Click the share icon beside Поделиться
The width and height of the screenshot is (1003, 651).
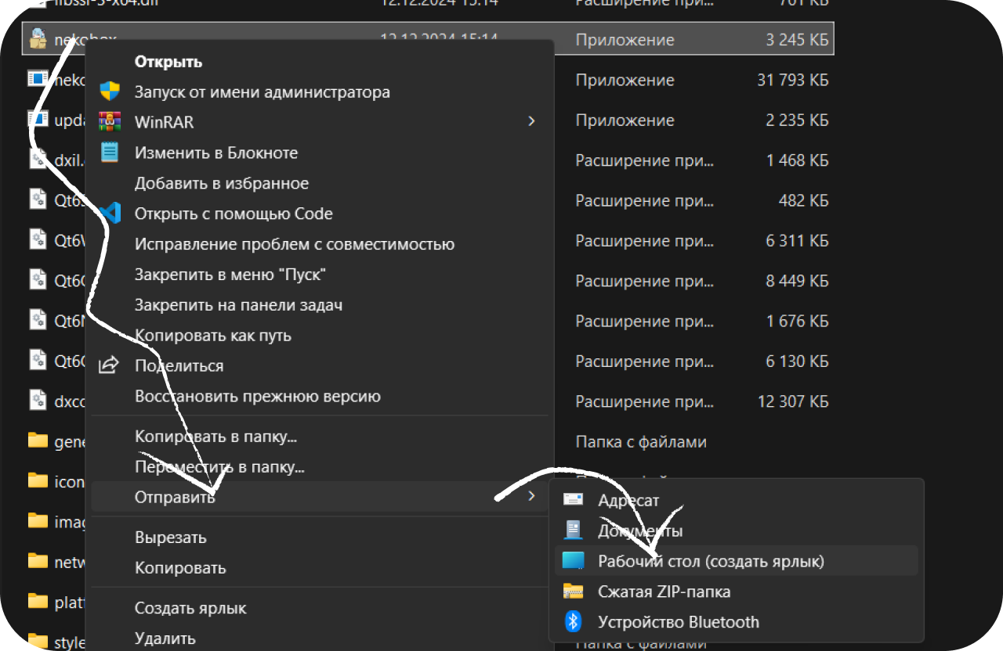tap(110, 365)
